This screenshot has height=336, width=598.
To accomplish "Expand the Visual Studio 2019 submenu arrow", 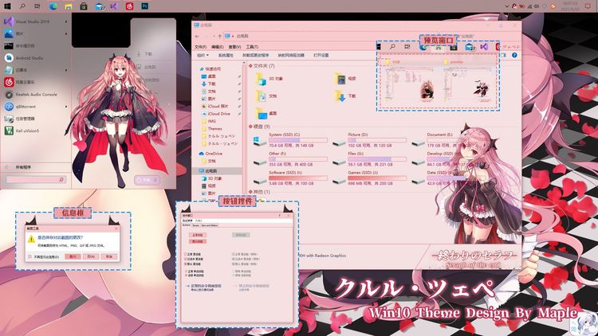I will (66, 21).
